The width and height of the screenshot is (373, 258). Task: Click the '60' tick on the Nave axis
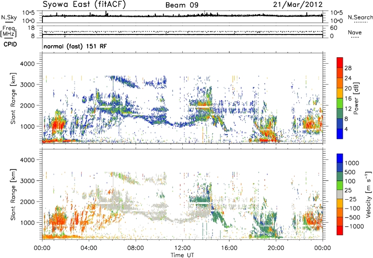(334, 28)
